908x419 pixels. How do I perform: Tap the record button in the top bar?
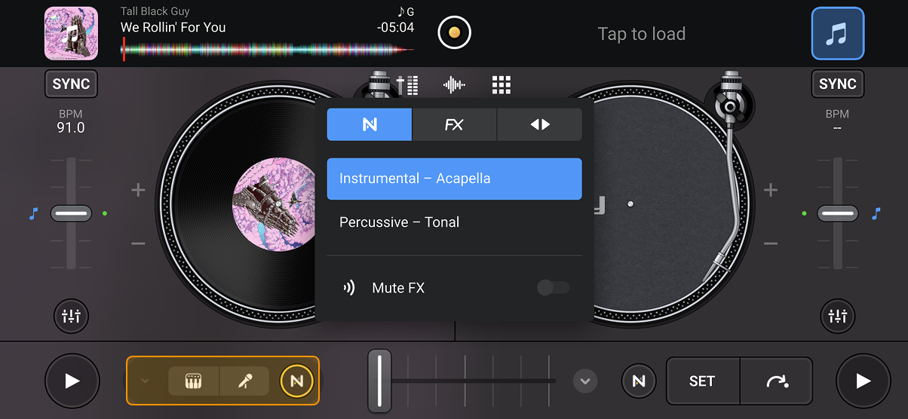click(x=454, y=33)
